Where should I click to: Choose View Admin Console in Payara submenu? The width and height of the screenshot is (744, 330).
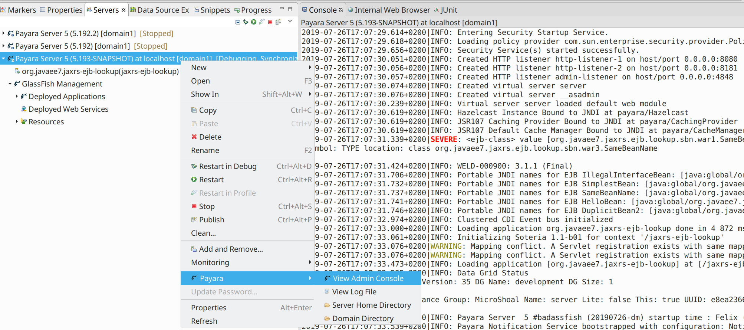(368, 278)
